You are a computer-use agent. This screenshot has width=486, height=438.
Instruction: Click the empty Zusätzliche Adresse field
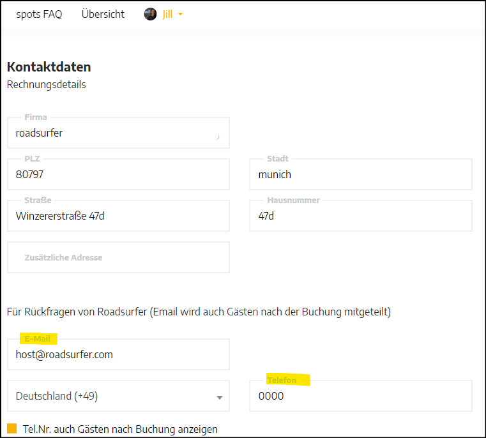point(118,257)
